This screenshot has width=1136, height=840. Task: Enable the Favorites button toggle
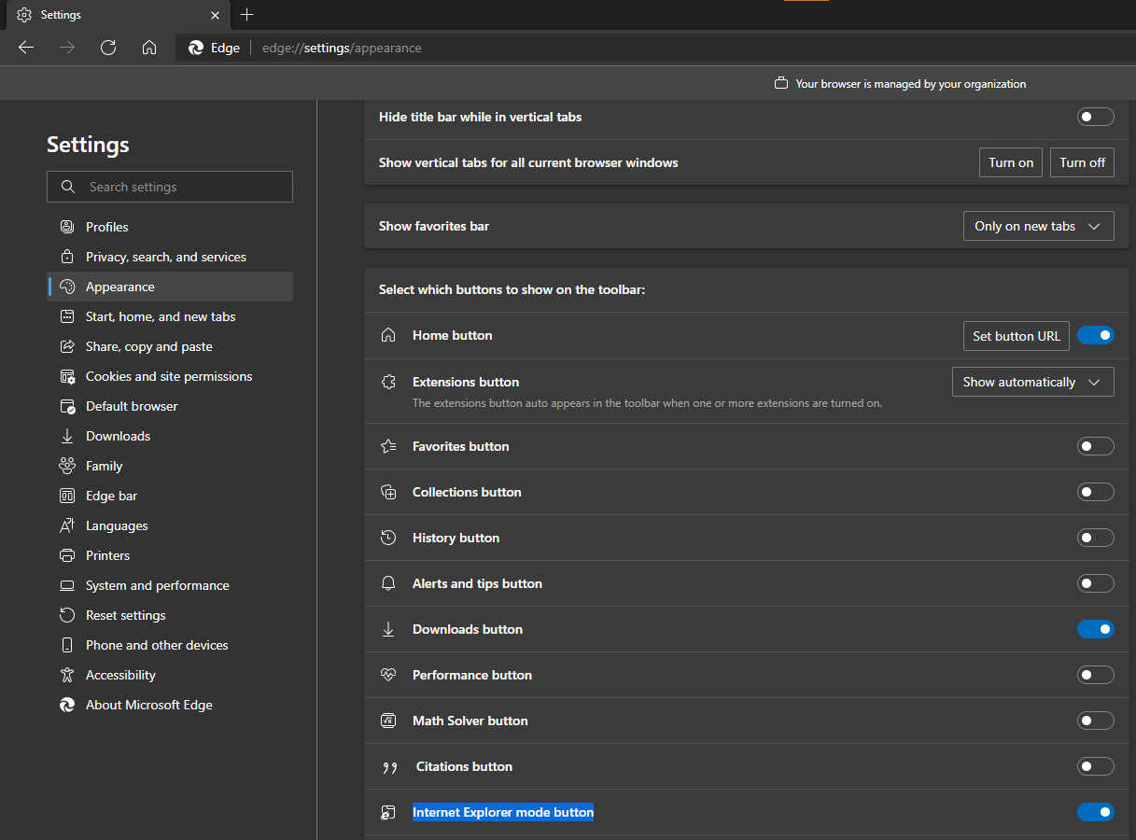pyautogui.click(x=1096, y=446)
